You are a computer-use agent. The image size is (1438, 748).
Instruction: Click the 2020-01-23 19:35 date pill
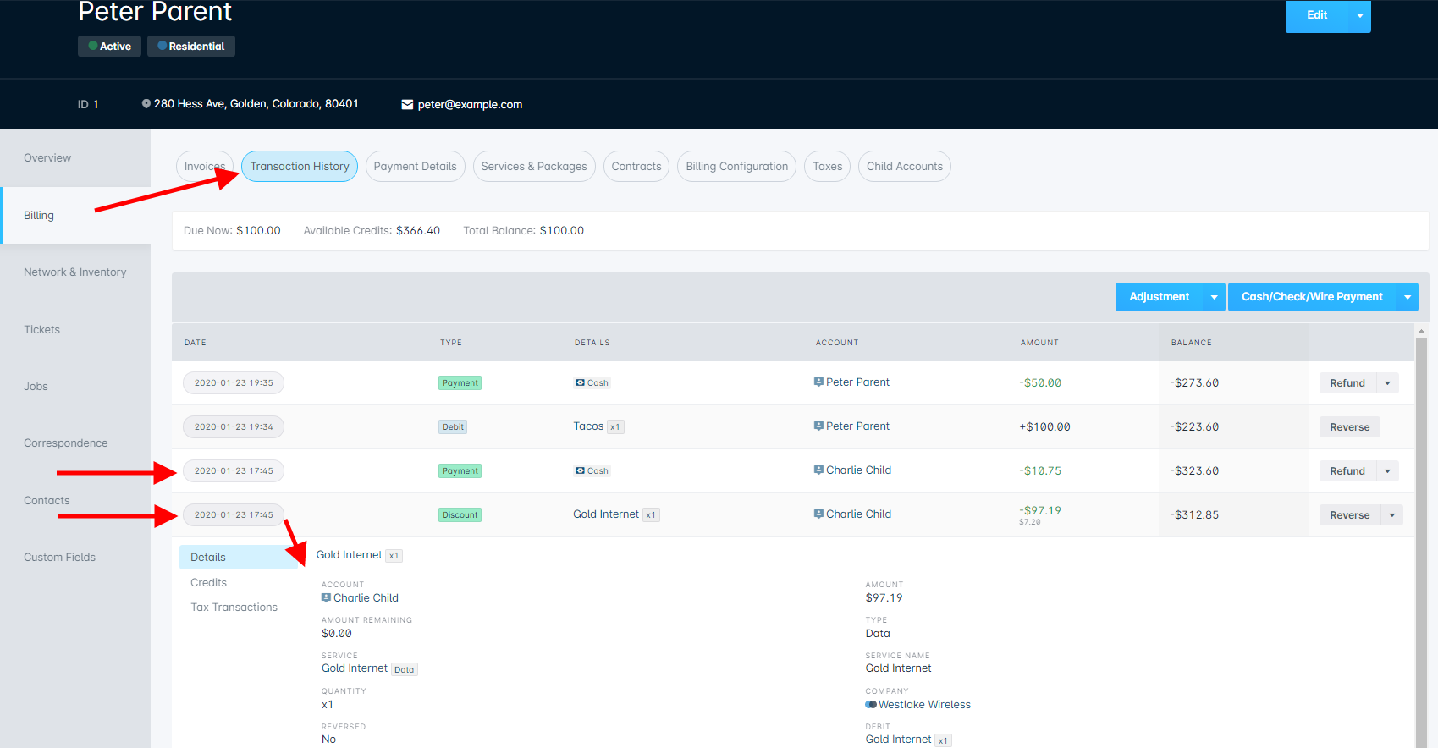[x=234, y=383]
